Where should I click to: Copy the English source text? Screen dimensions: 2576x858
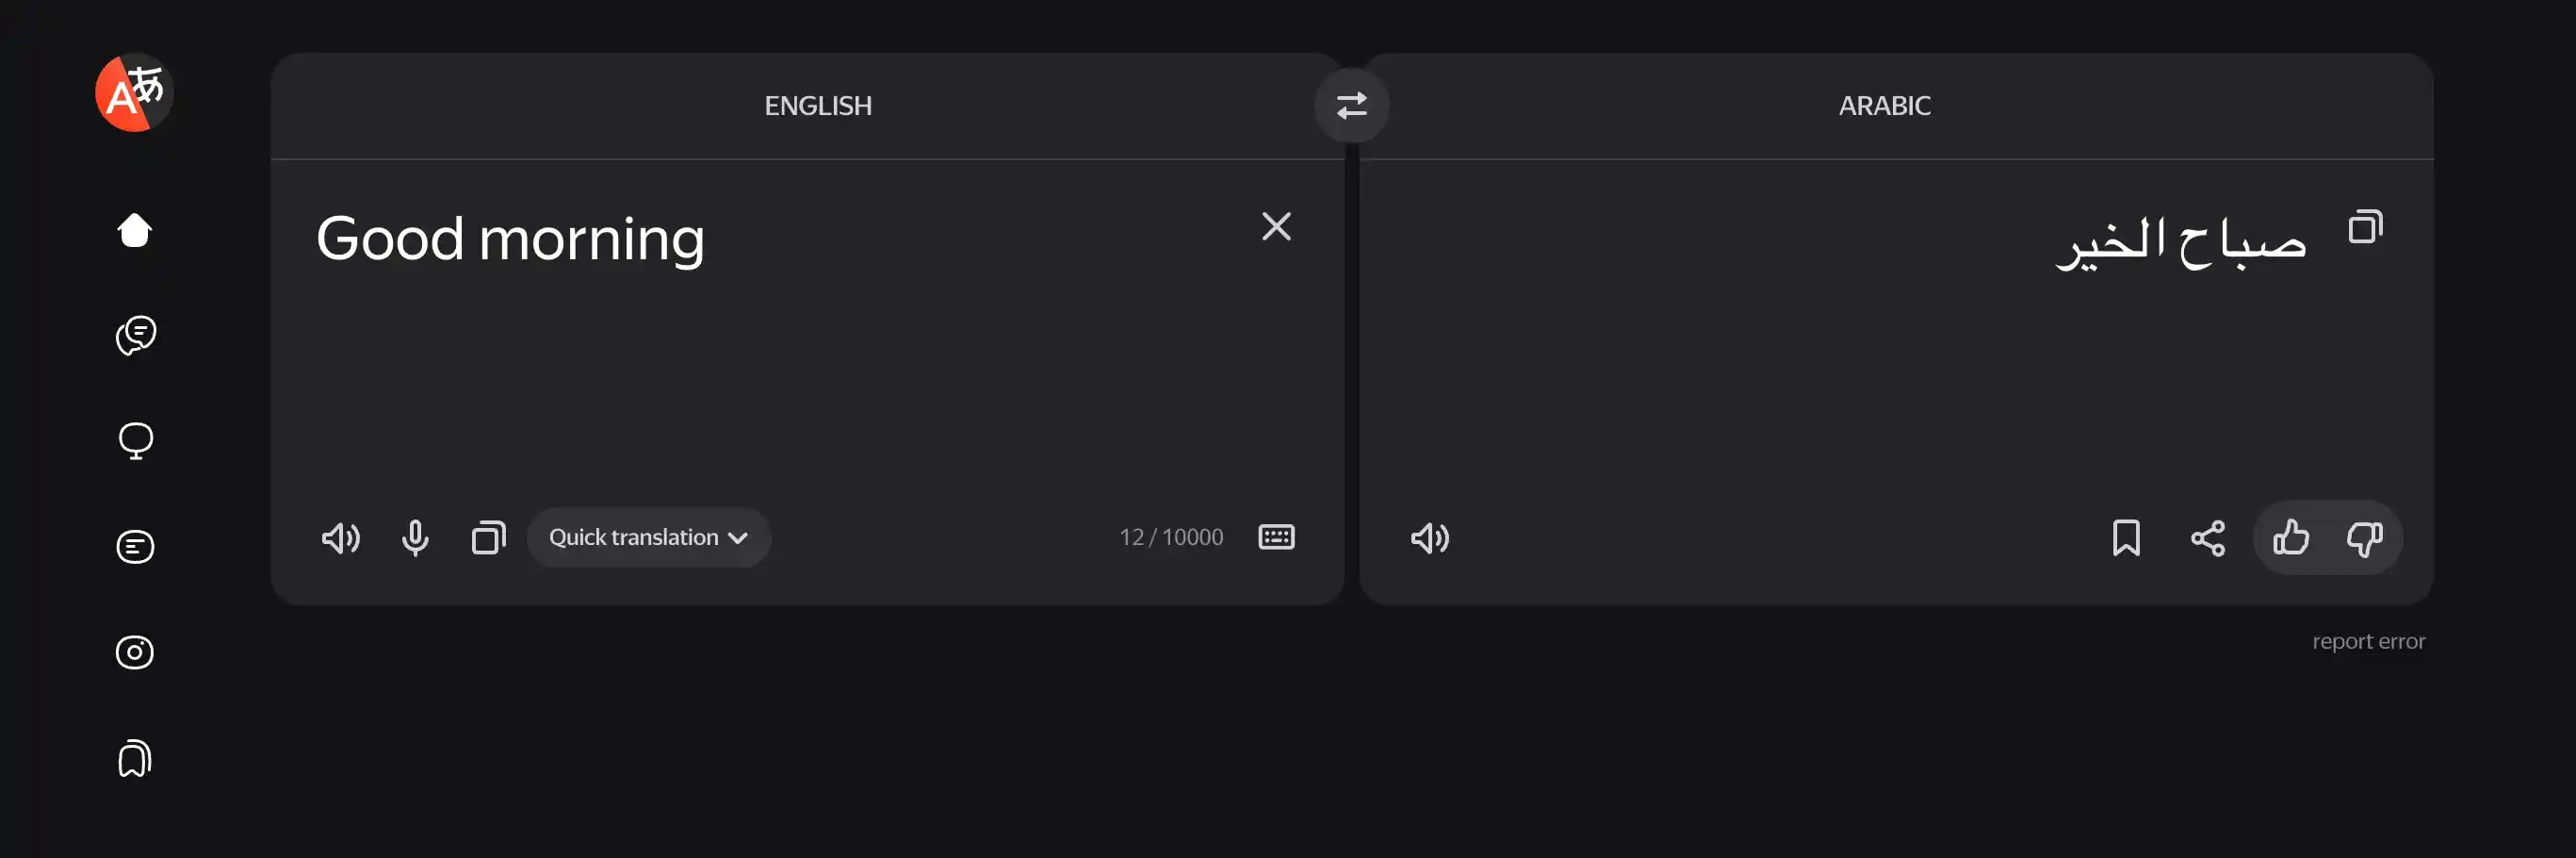click(488, 537)
